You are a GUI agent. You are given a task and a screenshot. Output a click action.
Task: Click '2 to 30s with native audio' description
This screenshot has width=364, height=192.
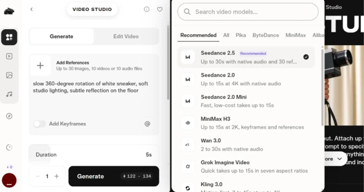pyautogui.click(x=232, y=149)
